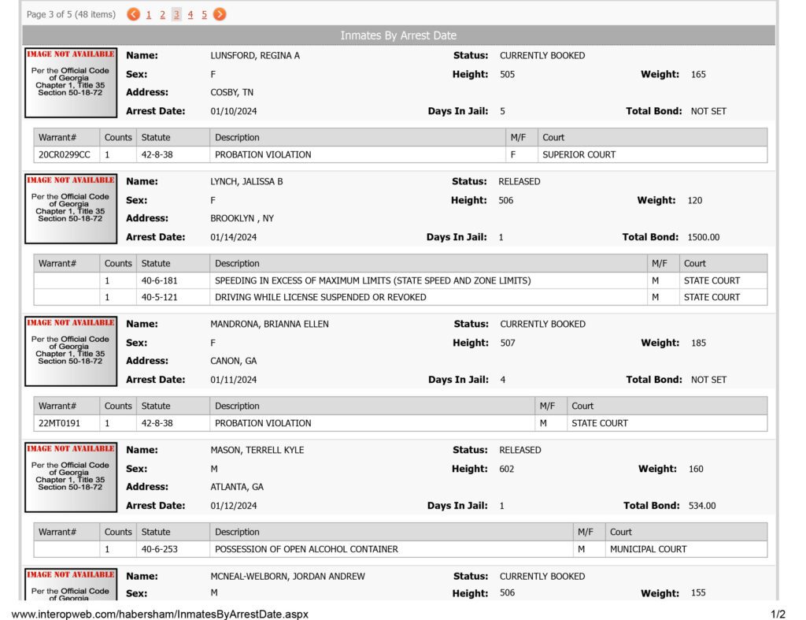Select current page 3 link

tap(176, 15)
